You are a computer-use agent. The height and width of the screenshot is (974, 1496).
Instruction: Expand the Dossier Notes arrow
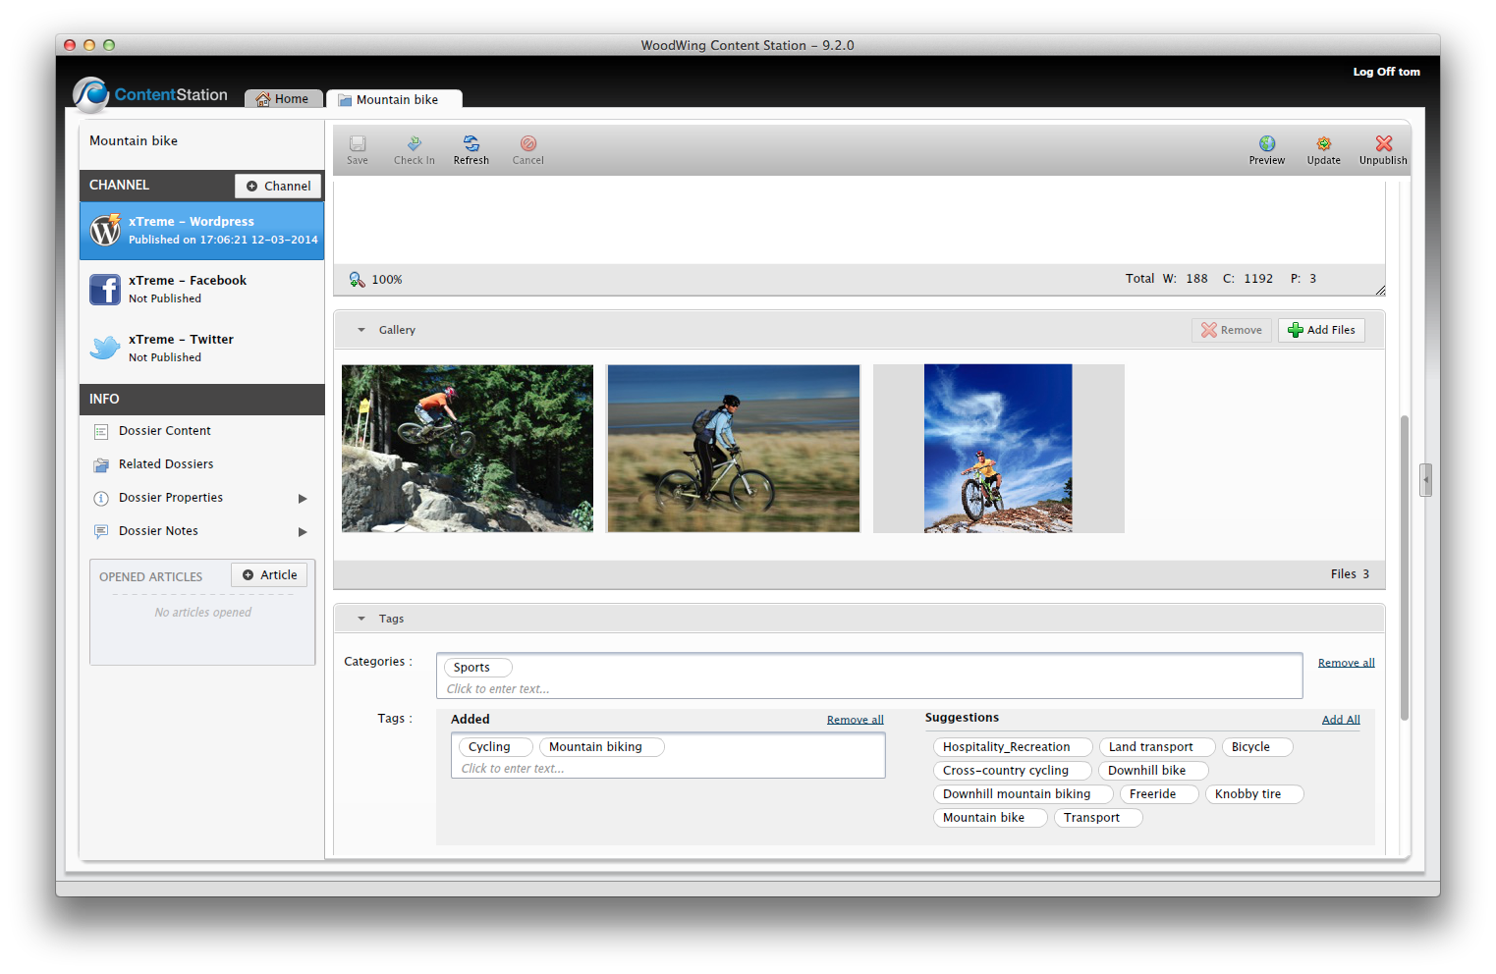click(303, 532)
